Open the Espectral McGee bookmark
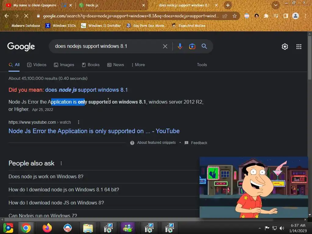This screenshot has width=312, height=234. (x=188, y=26)
